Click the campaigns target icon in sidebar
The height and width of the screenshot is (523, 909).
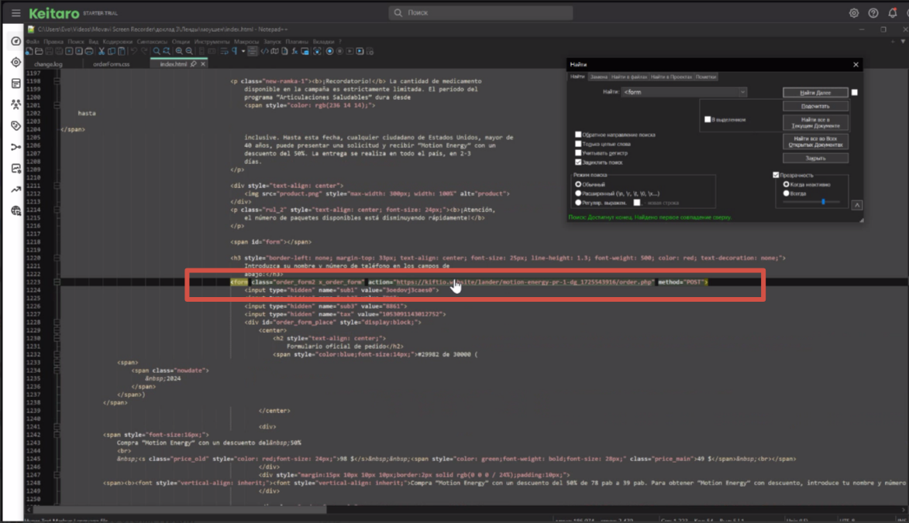(16, 62)
